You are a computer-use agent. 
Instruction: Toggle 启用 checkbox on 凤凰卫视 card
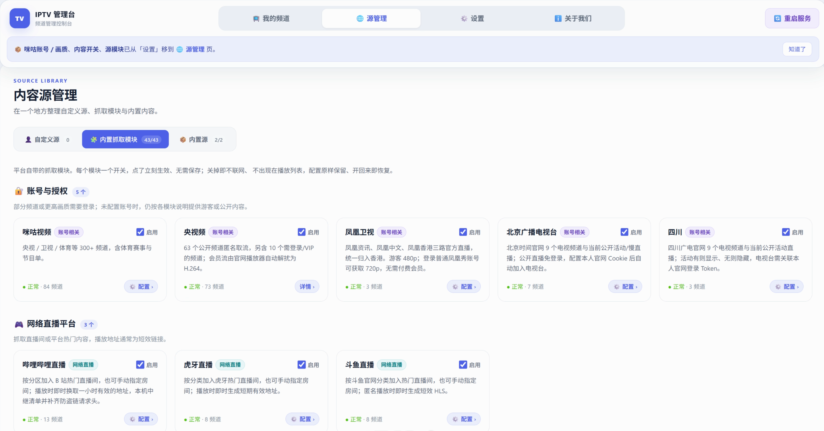(463, 232)
